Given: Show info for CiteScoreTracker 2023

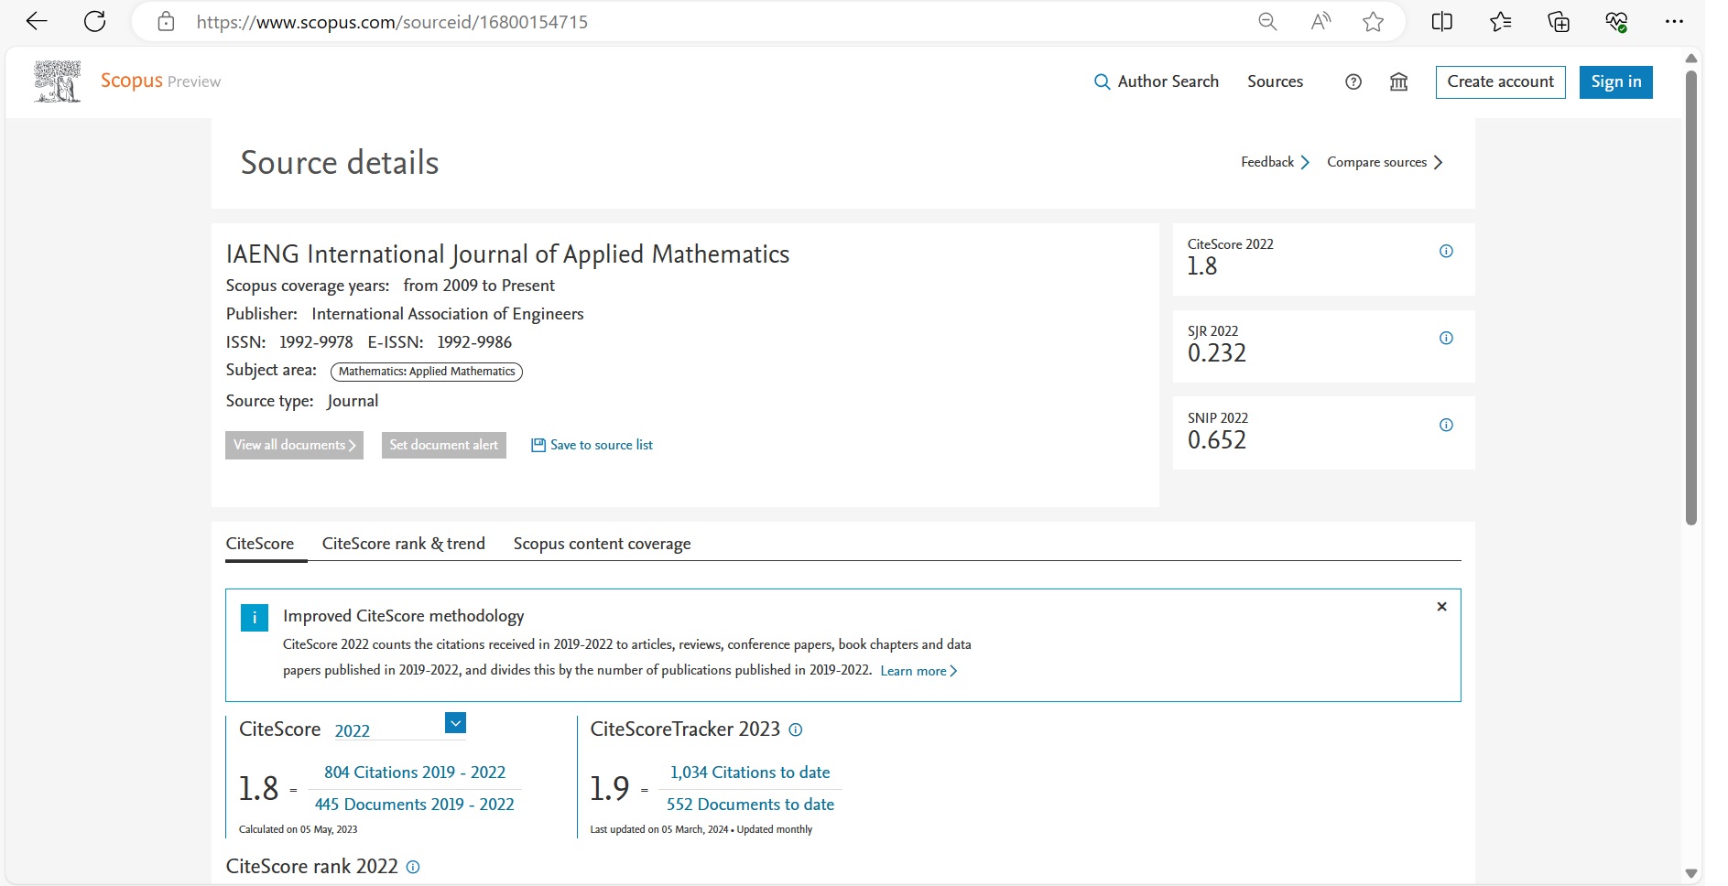Looking at the screenshot, I should pyautogui.click(x=796, y=729).
